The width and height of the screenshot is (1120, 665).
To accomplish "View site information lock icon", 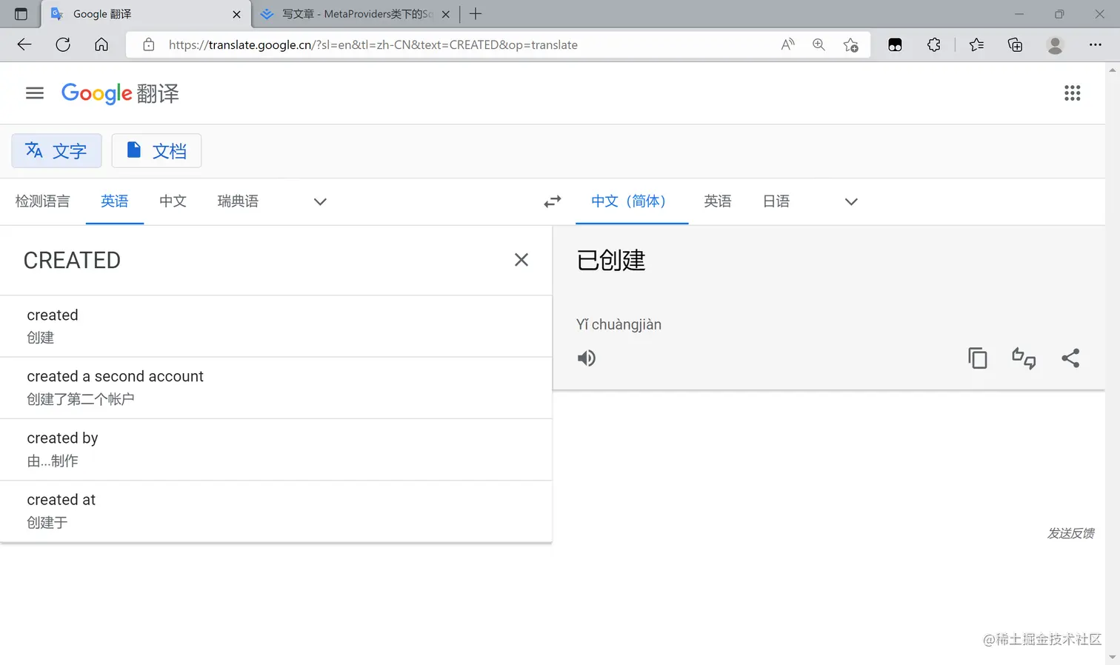I will (149, 44).
